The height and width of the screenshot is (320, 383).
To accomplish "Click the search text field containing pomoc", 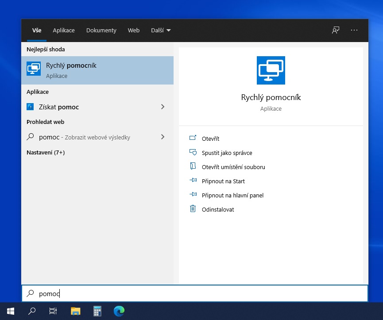I will (195, 293).
